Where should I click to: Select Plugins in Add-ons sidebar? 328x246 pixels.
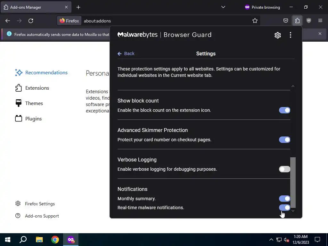(x=28, y=119)
